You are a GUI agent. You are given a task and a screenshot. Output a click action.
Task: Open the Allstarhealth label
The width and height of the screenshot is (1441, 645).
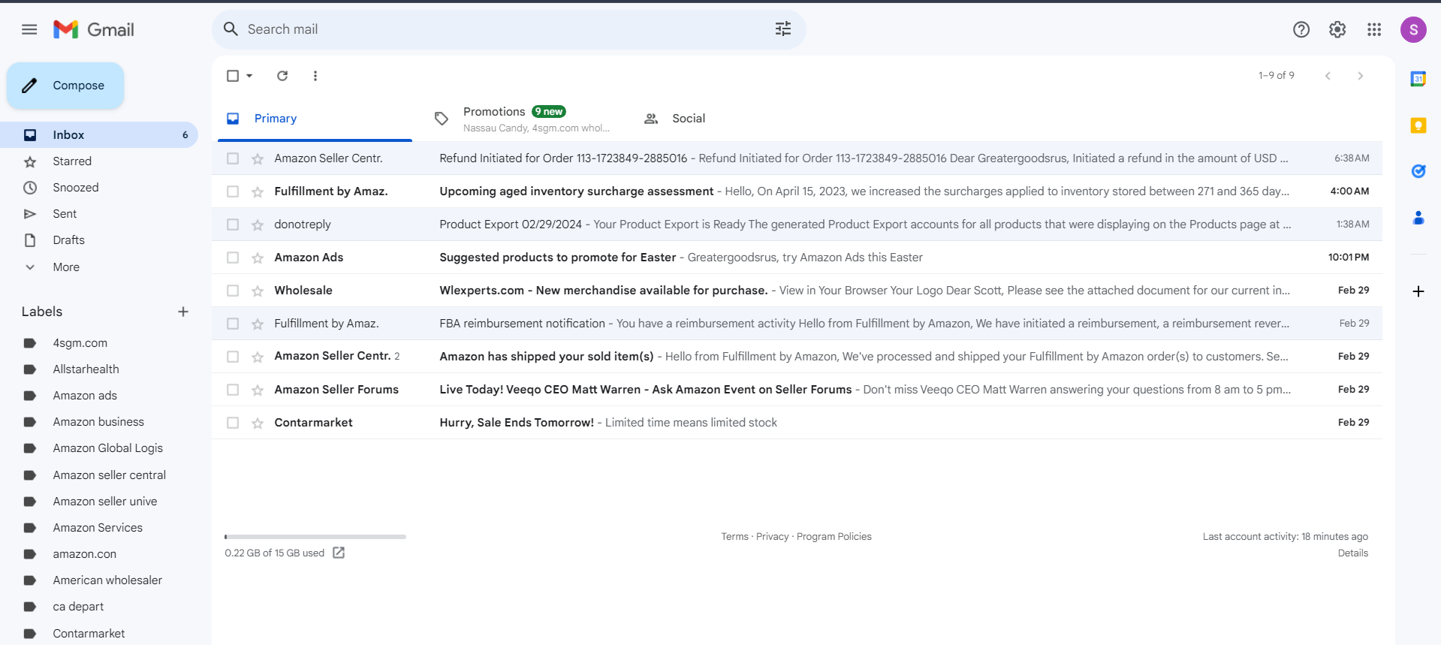(x=86, y=369)
